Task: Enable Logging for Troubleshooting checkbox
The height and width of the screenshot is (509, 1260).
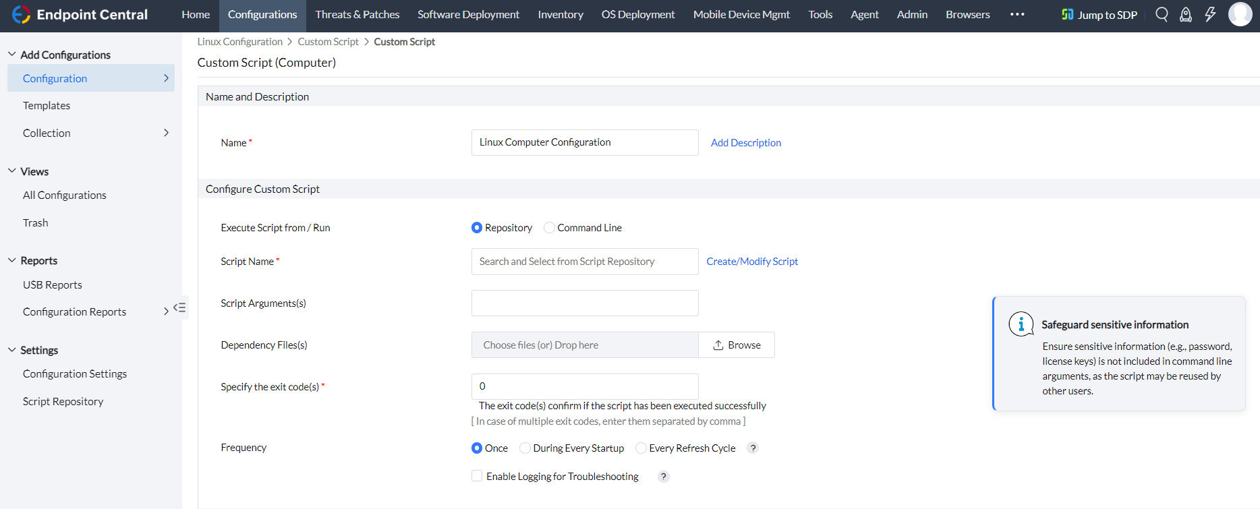Action: click(x=477, y=476)
